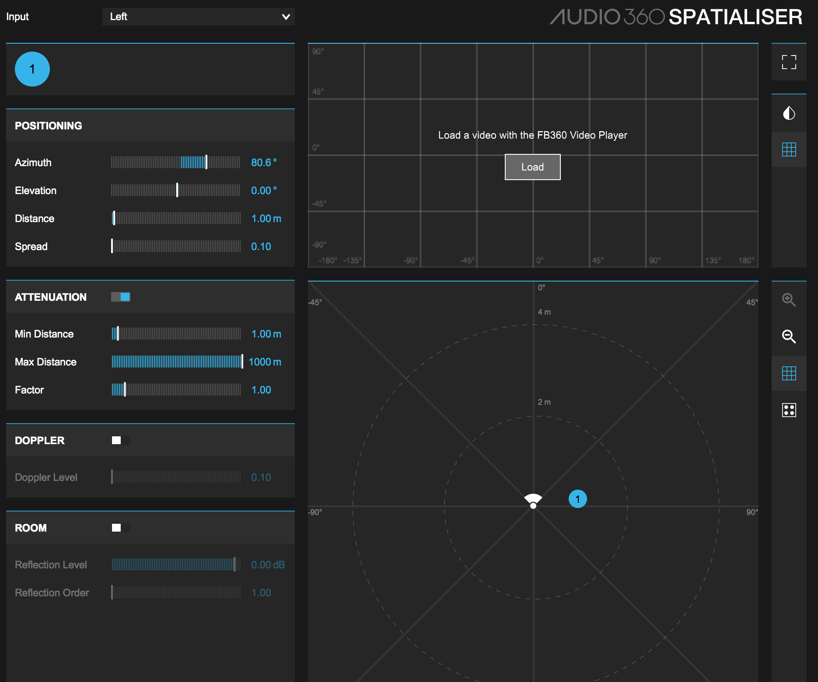Disable the Attenuation toggle
Screen dimensions: 818x682
[121, 297]
